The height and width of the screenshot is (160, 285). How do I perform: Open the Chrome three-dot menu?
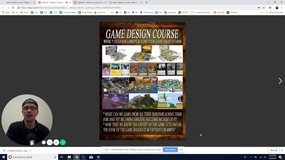[282, 8]
